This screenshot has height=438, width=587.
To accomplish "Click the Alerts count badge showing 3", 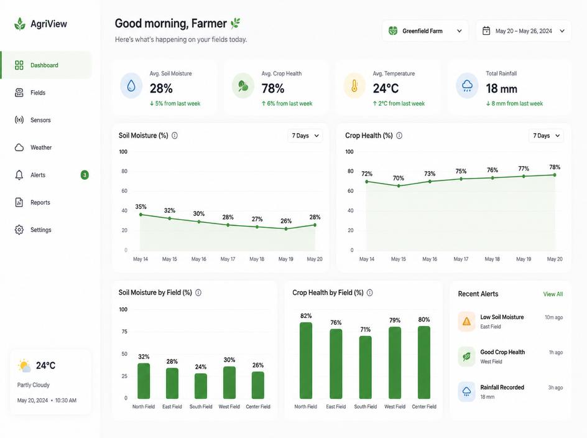I will pos(85,175).
